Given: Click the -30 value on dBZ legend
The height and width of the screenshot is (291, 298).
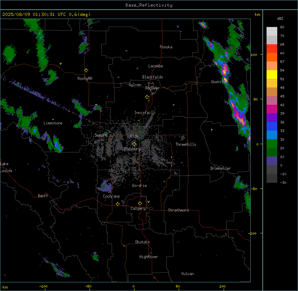Looking at the screenshot, I should coord(283,183).
